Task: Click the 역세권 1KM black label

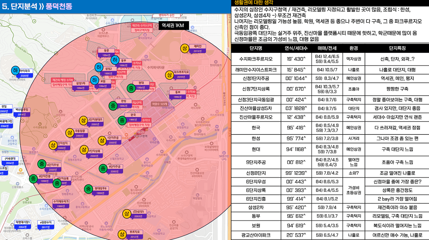Action: 173,25
